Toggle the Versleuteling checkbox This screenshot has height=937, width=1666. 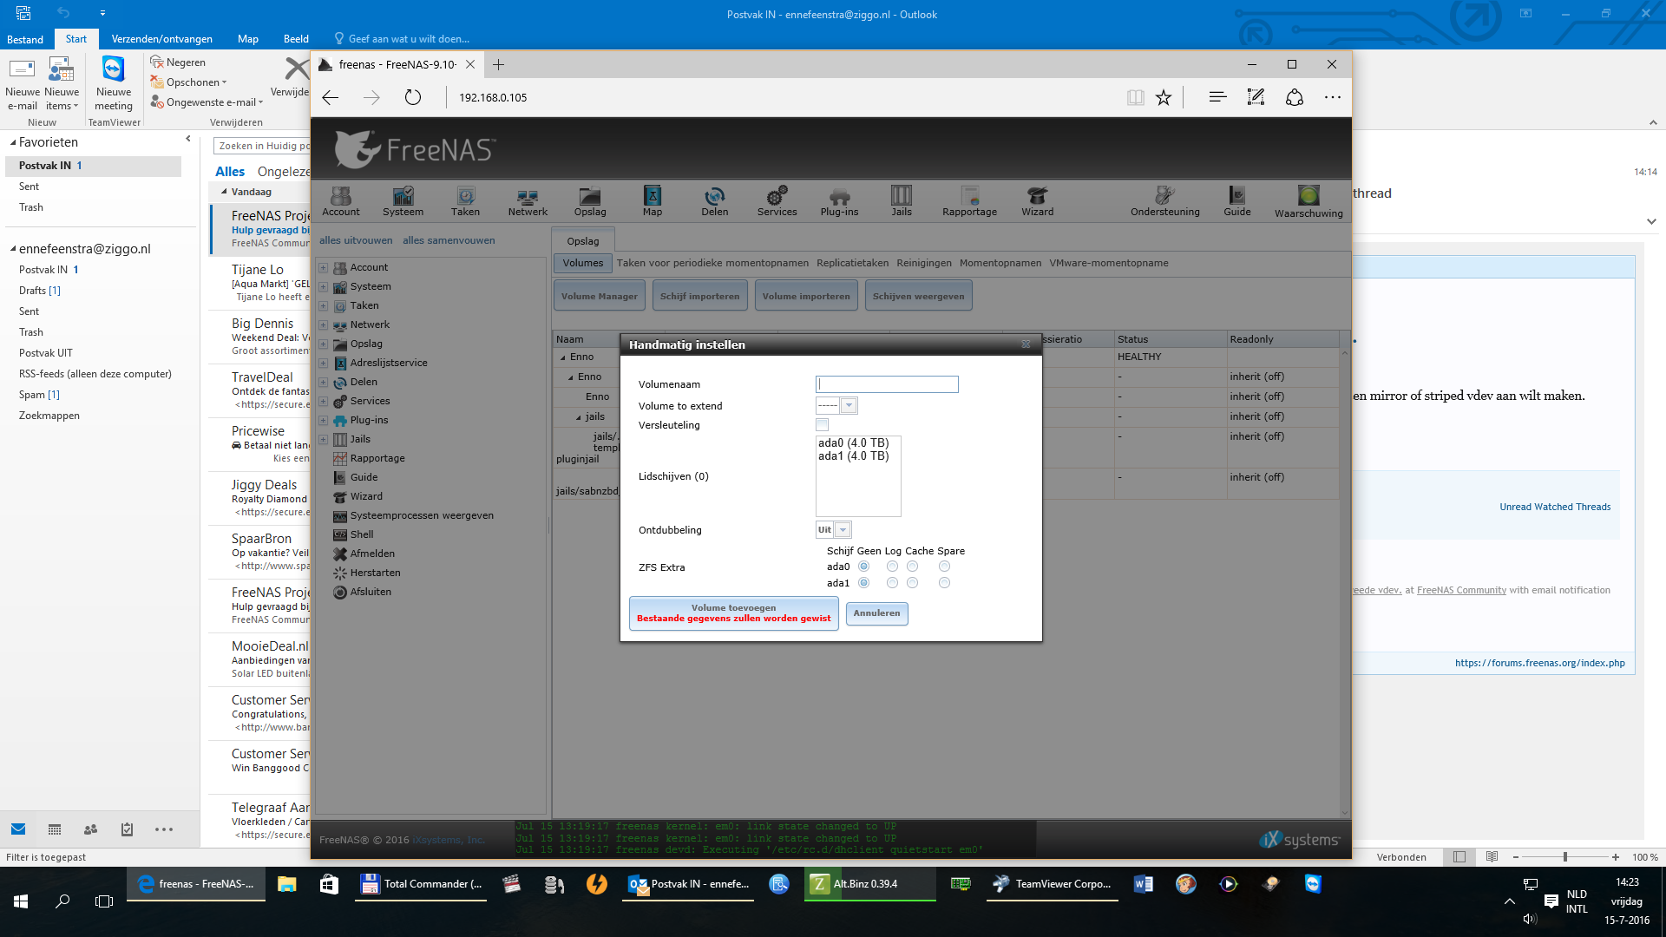822,425
